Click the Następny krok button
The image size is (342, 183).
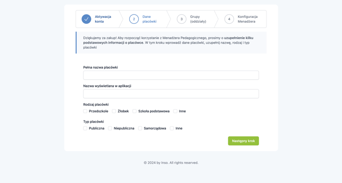(x=244, y=141)
